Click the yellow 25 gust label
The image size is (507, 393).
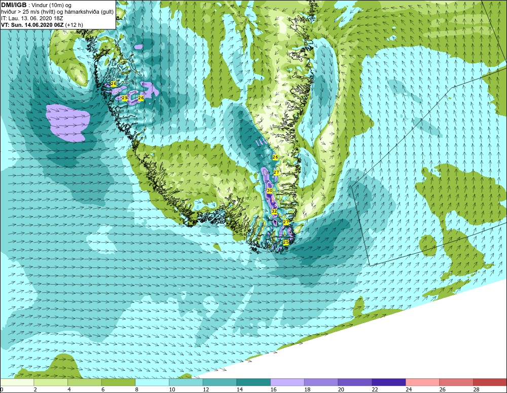[286, 242]
